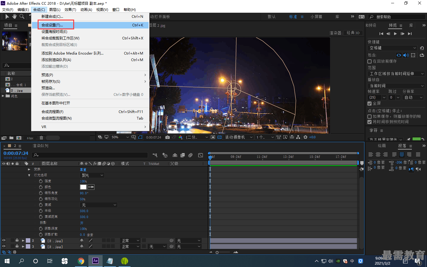Enable motion blur icon in timeline
The height and width of the screenshot is (267, 427).
tap(190, 155)
